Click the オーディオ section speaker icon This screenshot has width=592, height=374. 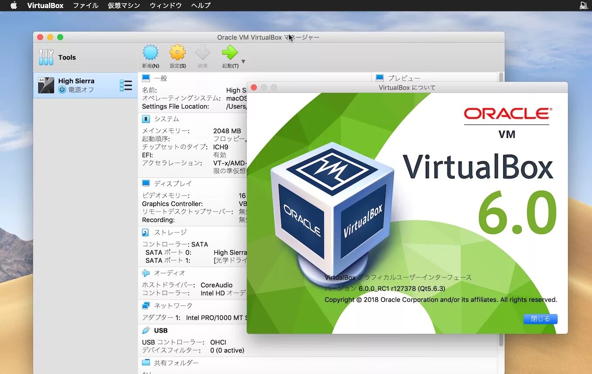pos(146,273)
